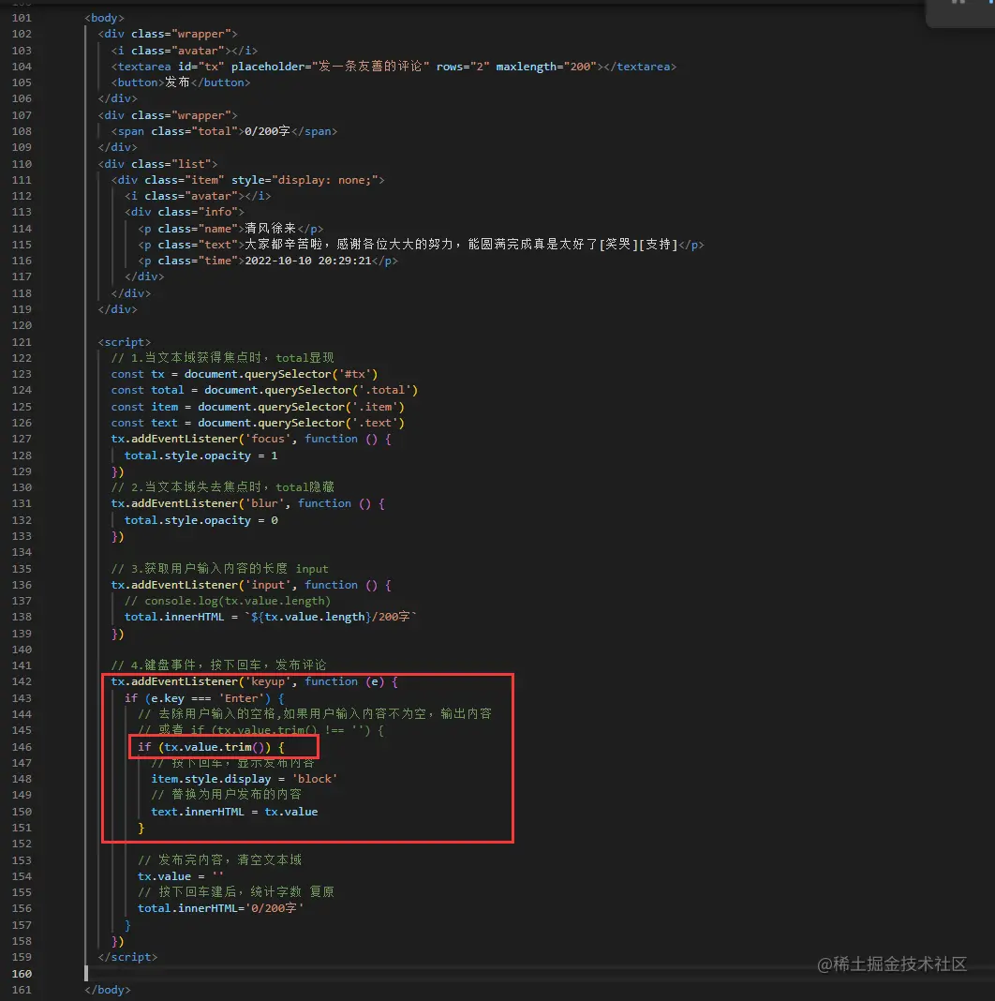
Task: Click the <button>发布</button> line
Action: [x=181, y=82]
